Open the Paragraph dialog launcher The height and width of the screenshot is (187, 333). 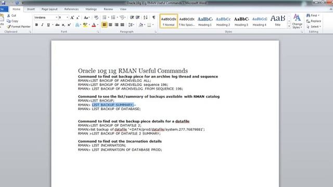click(x=156, y=32)
